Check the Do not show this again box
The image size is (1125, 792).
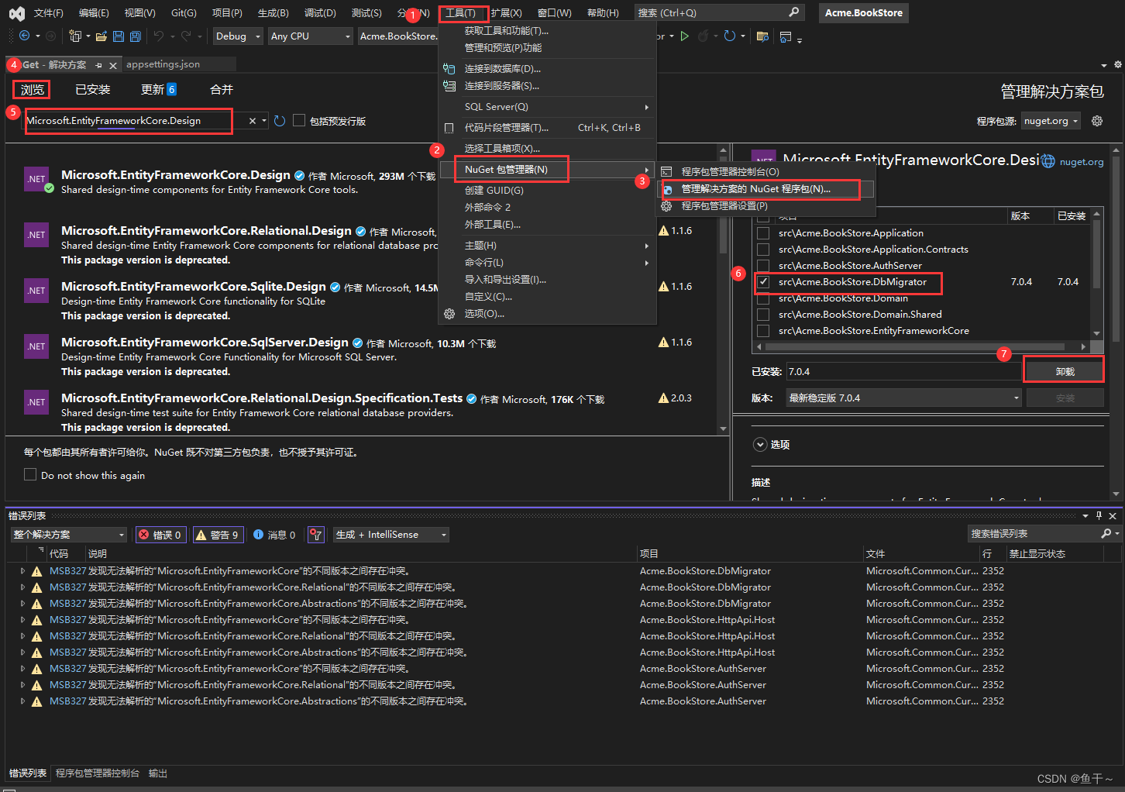coord(30,474)
